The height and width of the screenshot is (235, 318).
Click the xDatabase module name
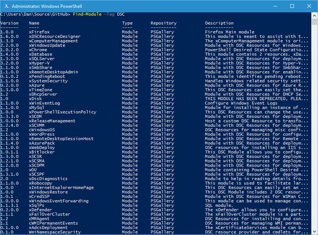[41, 54]
